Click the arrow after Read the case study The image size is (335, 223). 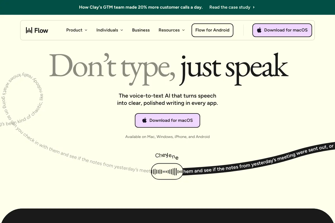(254, 7)
